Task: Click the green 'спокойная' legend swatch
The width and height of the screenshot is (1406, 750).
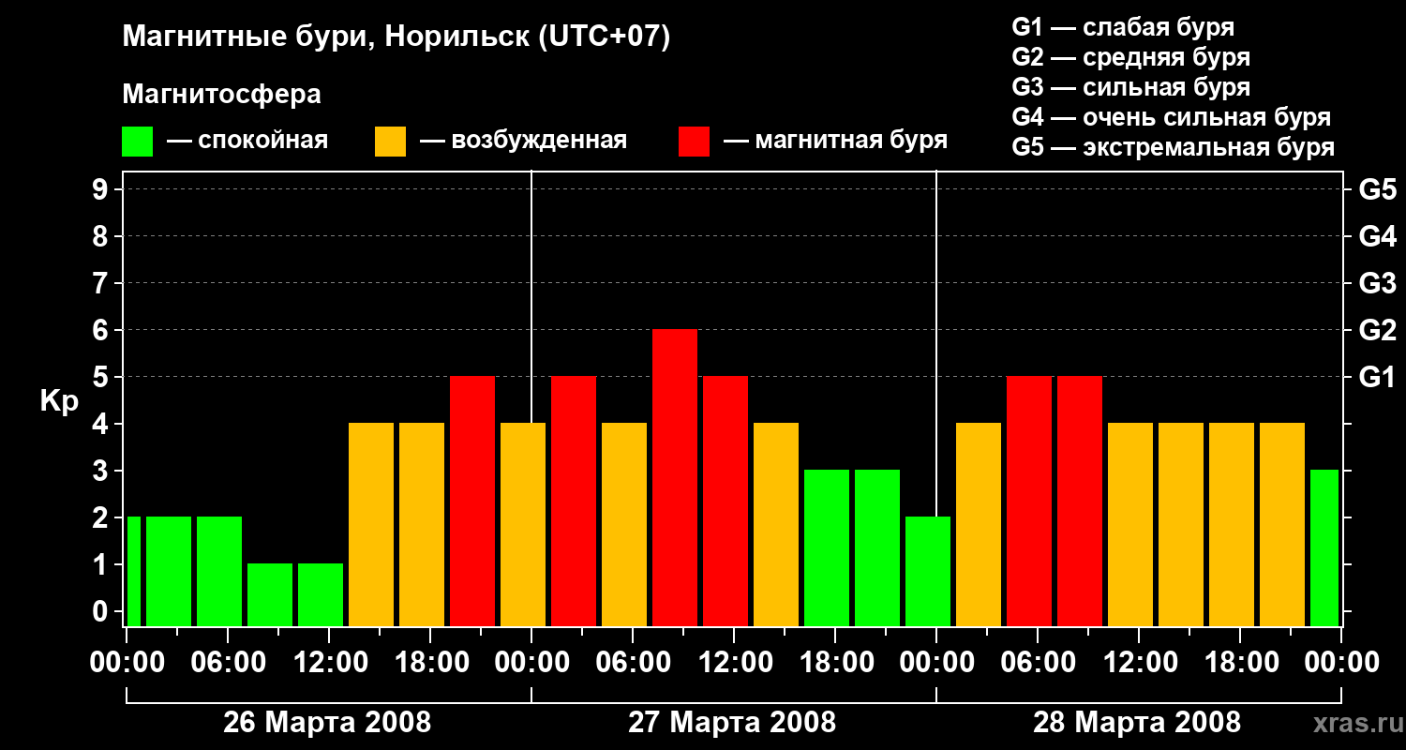Action: pos(137,142)
